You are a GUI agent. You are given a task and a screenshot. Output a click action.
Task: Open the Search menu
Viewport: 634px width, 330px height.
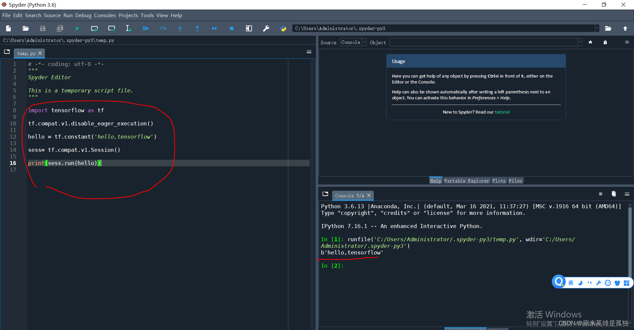tap(33, 15)
